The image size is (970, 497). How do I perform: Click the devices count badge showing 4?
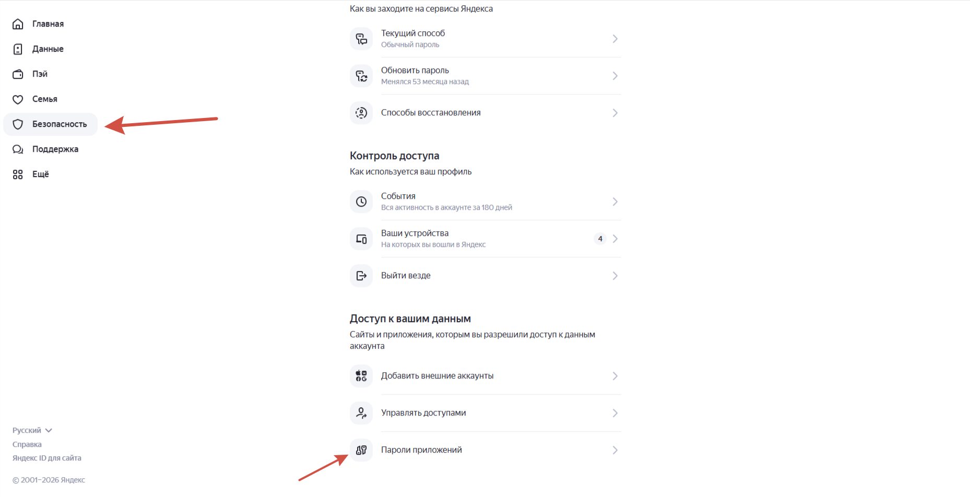coord(600,239)
